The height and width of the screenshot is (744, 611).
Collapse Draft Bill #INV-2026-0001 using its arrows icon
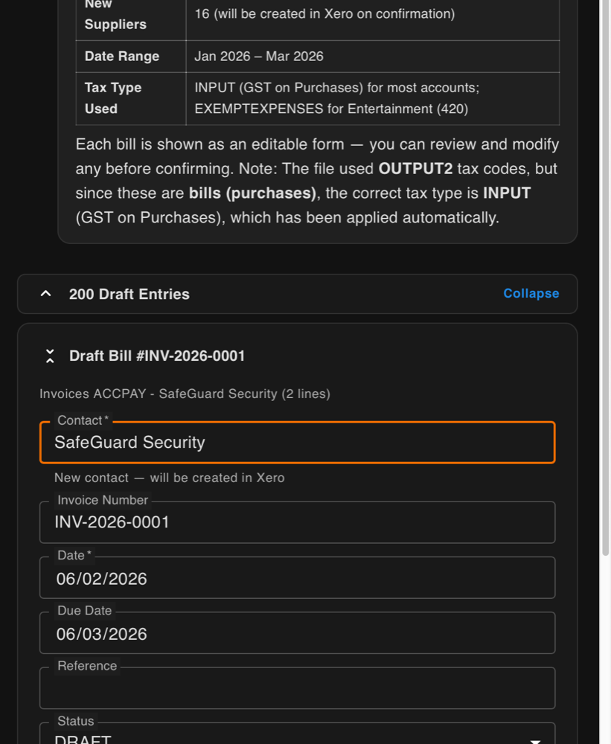tap(49, 356)
